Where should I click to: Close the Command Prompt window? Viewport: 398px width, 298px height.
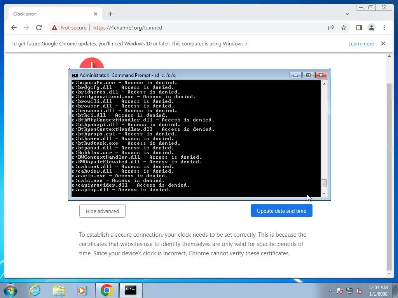click(x=321, y=75)
